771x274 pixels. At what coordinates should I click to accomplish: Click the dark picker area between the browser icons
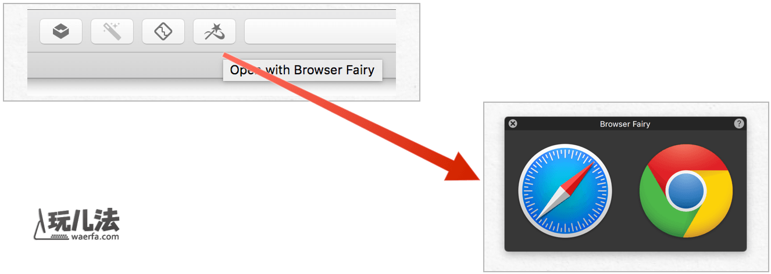tap(626, 191)
